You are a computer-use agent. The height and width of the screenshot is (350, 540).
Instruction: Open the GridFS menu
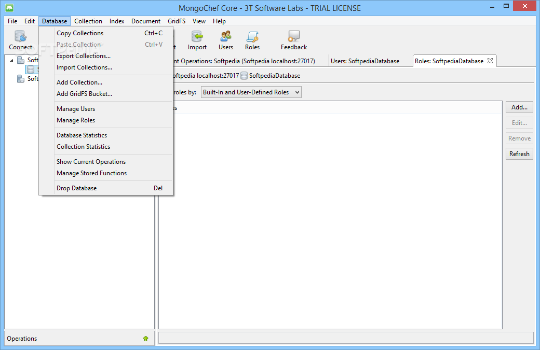[177, 21]
